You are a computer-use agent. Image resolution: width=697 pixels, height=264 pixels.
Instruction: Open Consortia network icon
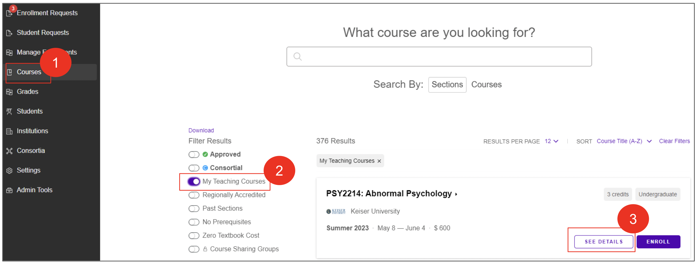10,151
